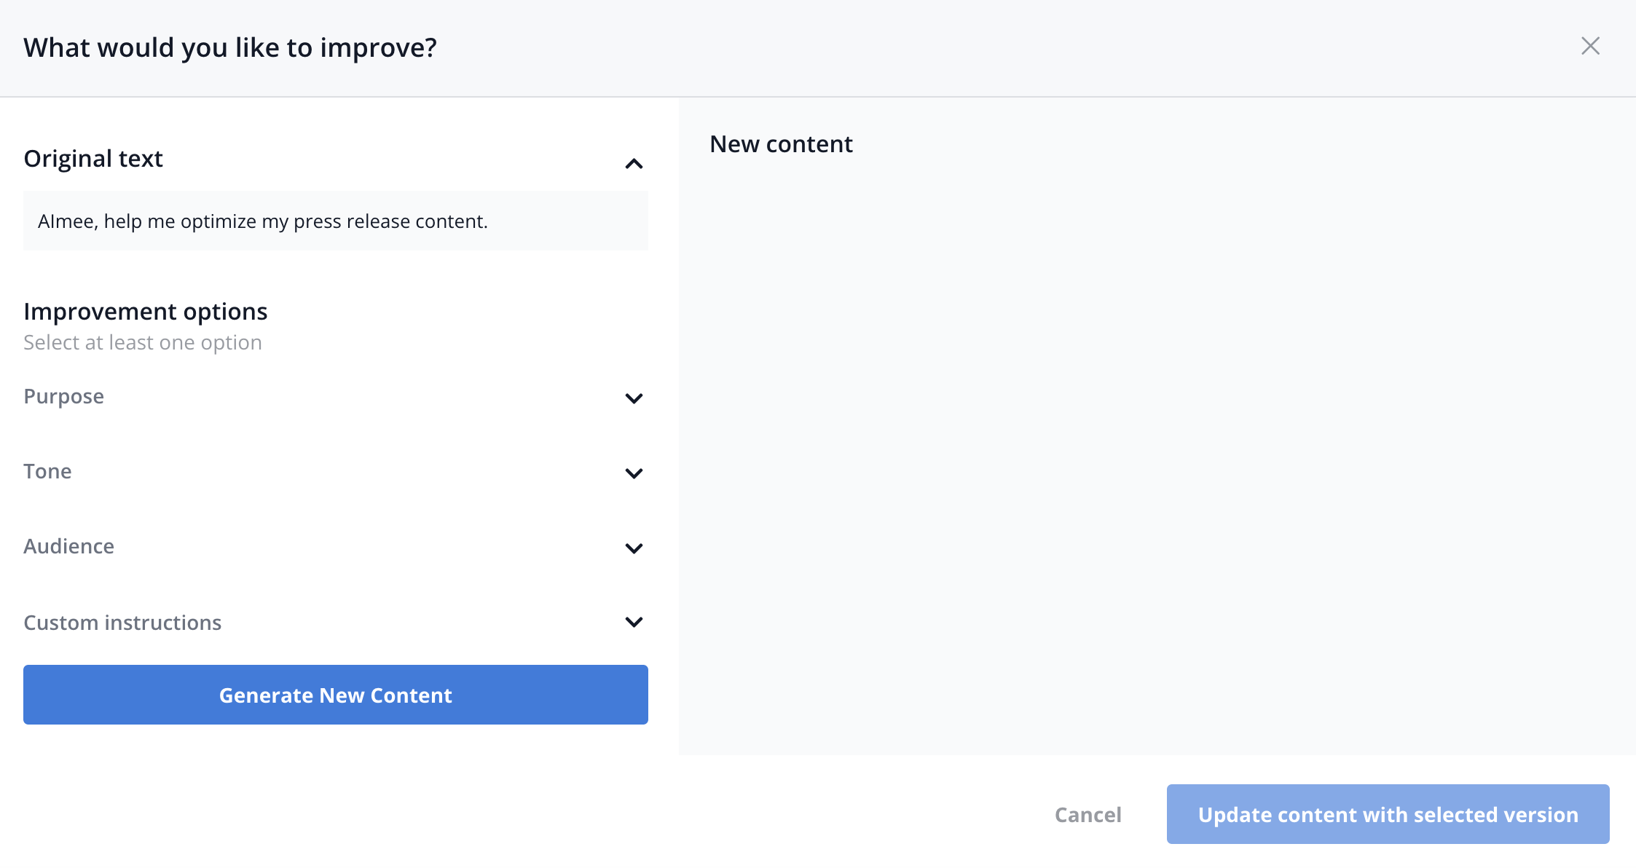
Task: Click the Cancel button
Action: pos(1088,814)
